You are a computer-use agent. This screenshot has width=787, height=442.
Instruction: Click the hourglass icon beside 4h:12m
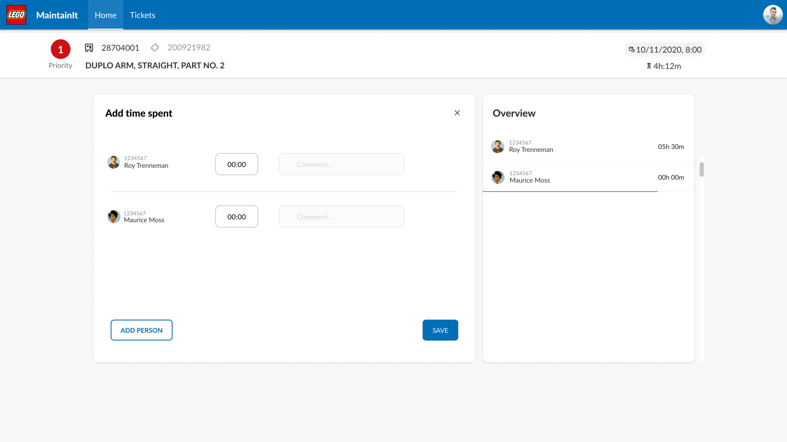point(649,66)
